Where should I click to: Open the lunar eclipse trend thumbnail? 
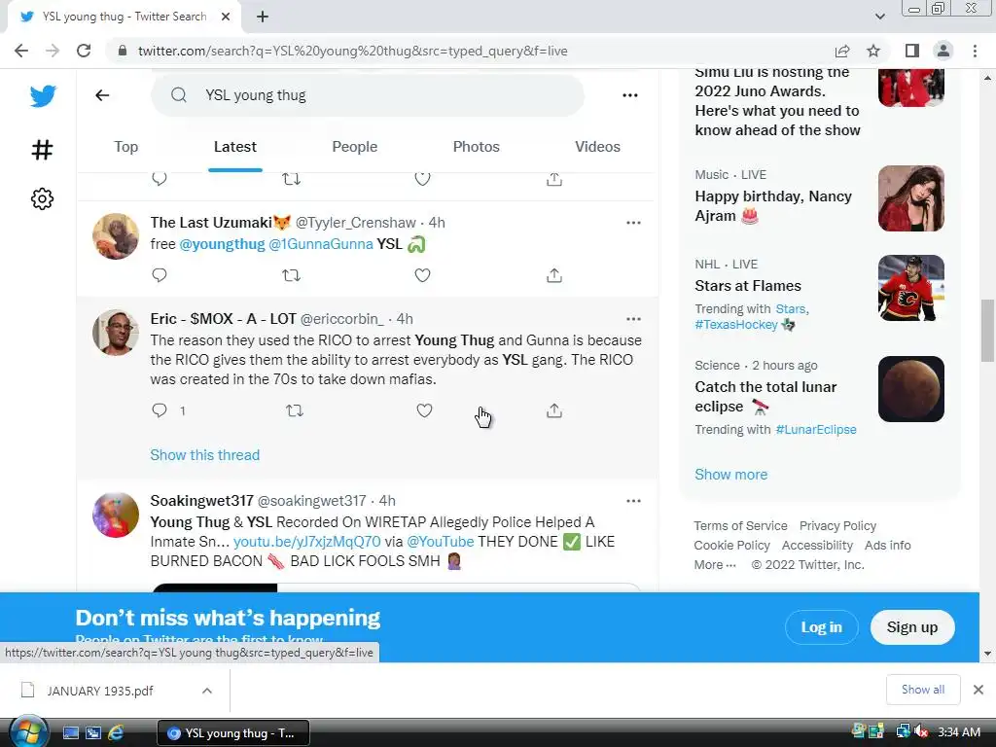(910, 389)
